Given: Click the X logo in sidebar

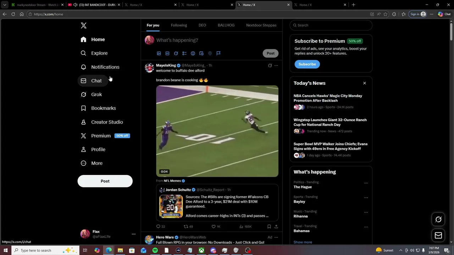Looking at the screenshot, I should [84, 25].
